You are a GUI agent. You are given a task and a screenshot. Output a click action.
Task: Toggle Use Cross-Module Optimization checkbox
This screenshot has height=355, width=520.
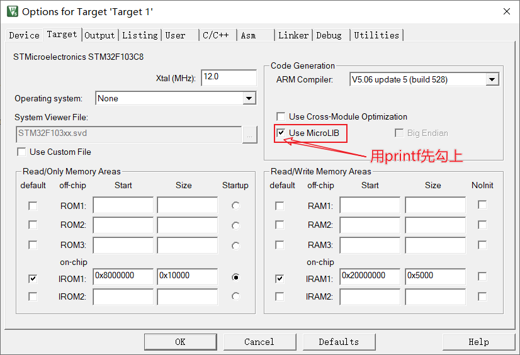[x=281, y=116]
